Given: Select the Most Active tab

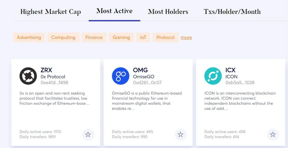Looking at the screenshot, I should click(x=114, y=11).
